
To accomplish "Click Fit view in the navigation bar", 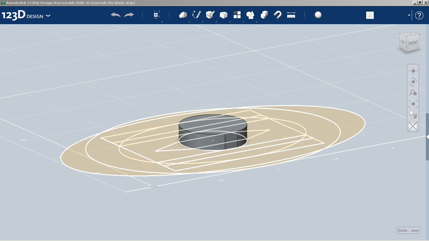I will (x=413, y=103).
